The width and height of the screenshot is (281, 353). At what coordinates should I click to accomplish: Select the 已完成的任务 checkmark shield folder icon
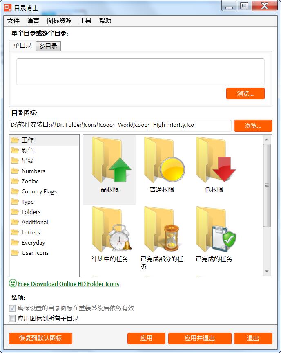point(216,229)
